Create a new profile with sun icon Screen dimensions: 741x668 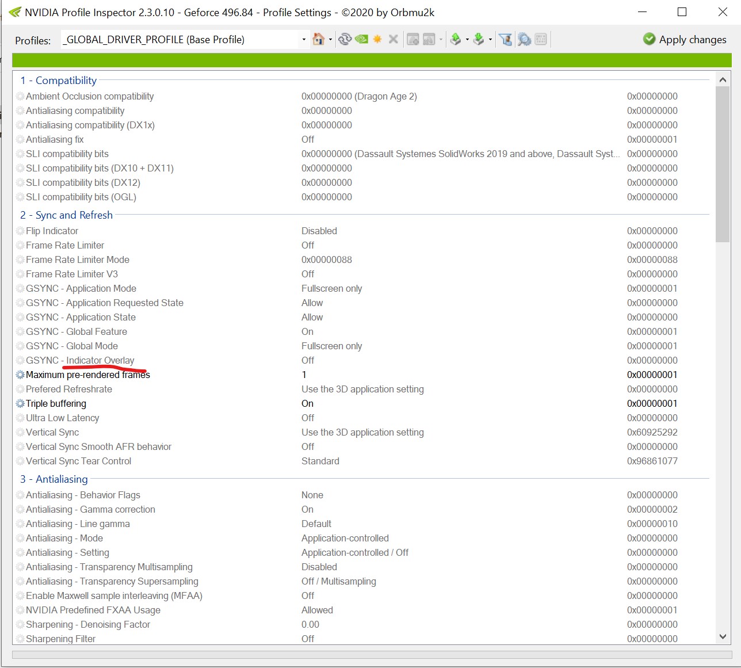pyautogui.click(x=377, y=39)
